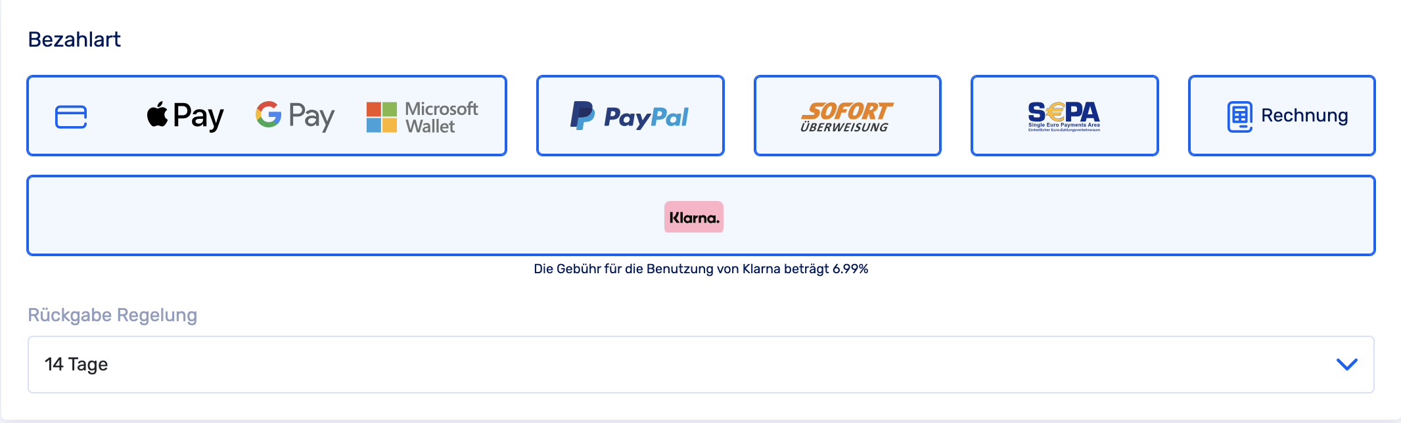Screen dimensions: 1401x423
Task: Expand the return policy chevron arrow
Action: pyautogui.click(x=1346, y=365)
